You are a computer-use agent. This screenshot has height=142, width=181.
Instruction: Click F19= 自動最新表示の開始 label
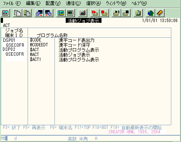136,128
